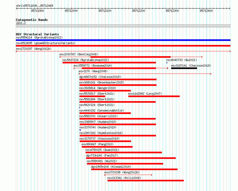Click nsv3928814 (Wenger2019) variant label
Image resolution: width=238 pixels, height=191 pixels.
(x=98, y=88)
